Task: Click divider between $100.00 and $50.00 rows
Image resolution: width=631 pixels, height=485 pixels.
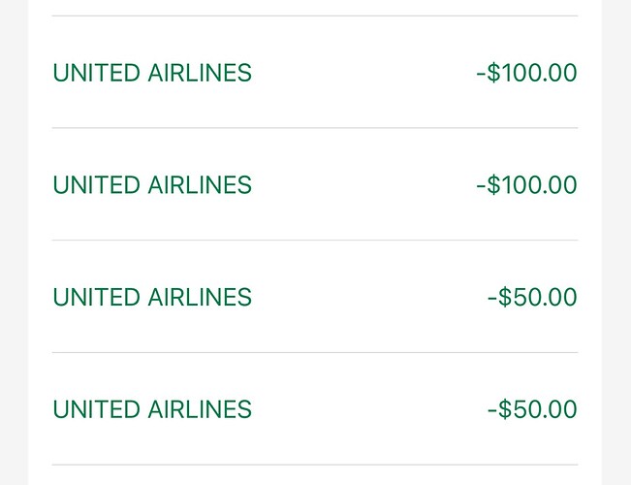Action: [315, 241]
